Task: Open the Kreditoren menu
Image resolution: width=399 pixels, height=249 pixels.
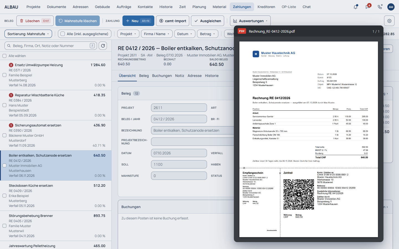Action: click(x=266, y=7)
